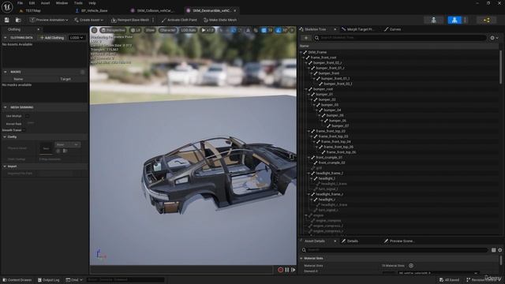Screen dimensions: 505x284
Task: Open the Edit menu
Action: tap(32, 3)
